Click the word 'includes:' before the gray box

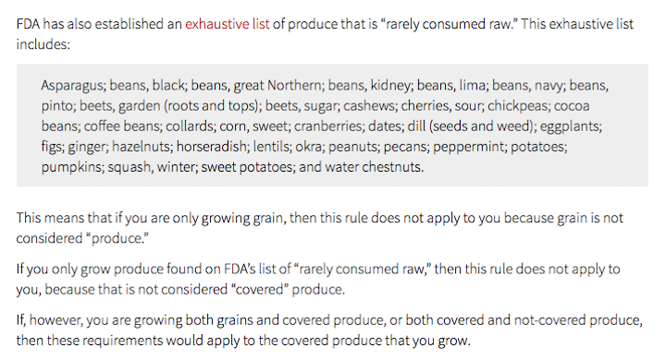coord(43,44)
